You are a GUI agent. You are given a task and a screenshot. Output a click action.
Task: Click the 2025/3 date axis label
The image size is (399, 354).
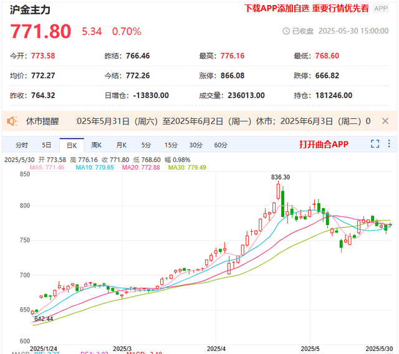click(122, 348)
